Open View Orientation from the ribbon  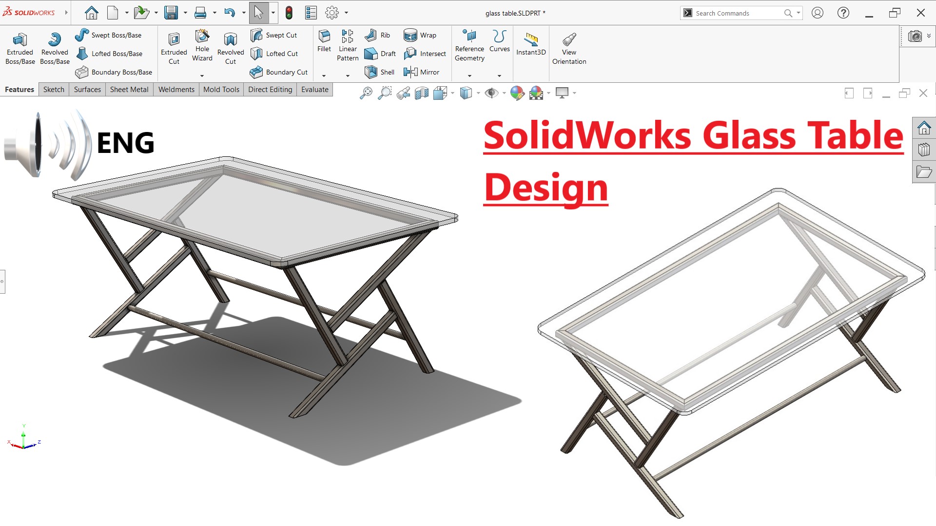(569, 48)
